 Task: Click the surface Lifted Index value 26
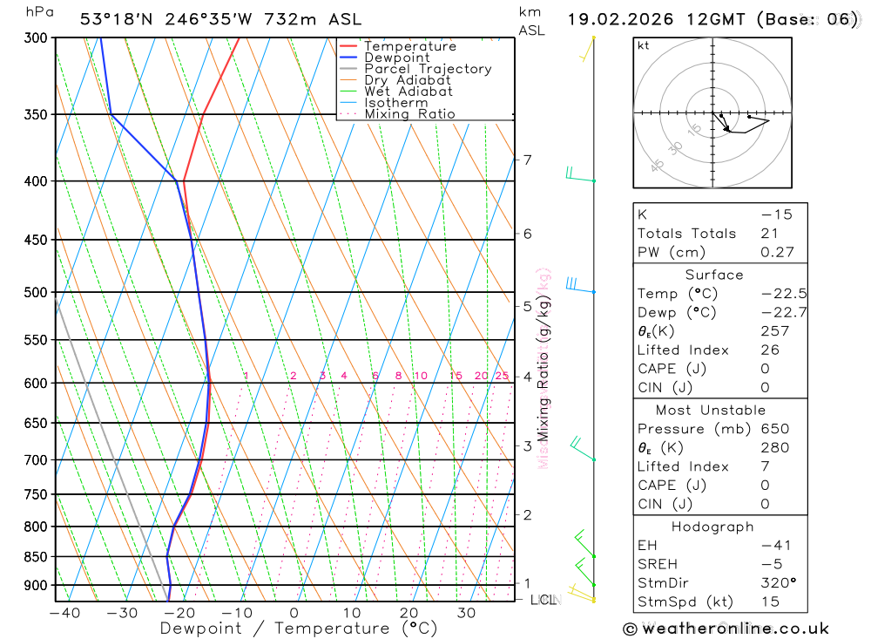click(x=771, y=350)
